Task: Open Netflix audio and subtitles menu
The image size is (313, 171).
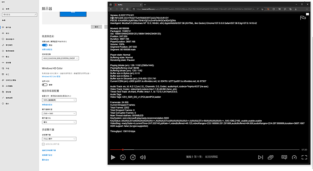Action: (284, 157)
